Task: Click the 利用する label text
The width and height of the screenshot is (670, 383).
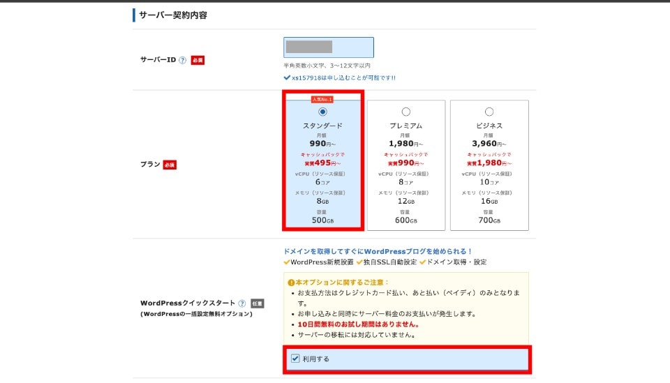Action: [316, 359]
